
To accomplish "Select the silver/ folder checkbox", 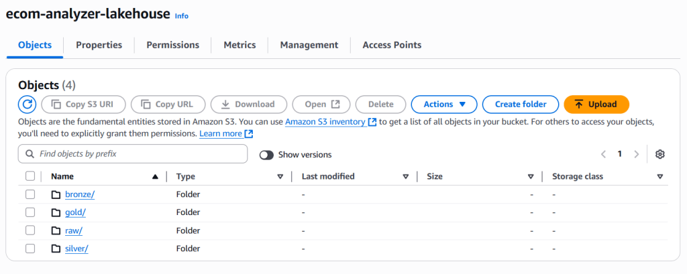I will pos(30,249).
